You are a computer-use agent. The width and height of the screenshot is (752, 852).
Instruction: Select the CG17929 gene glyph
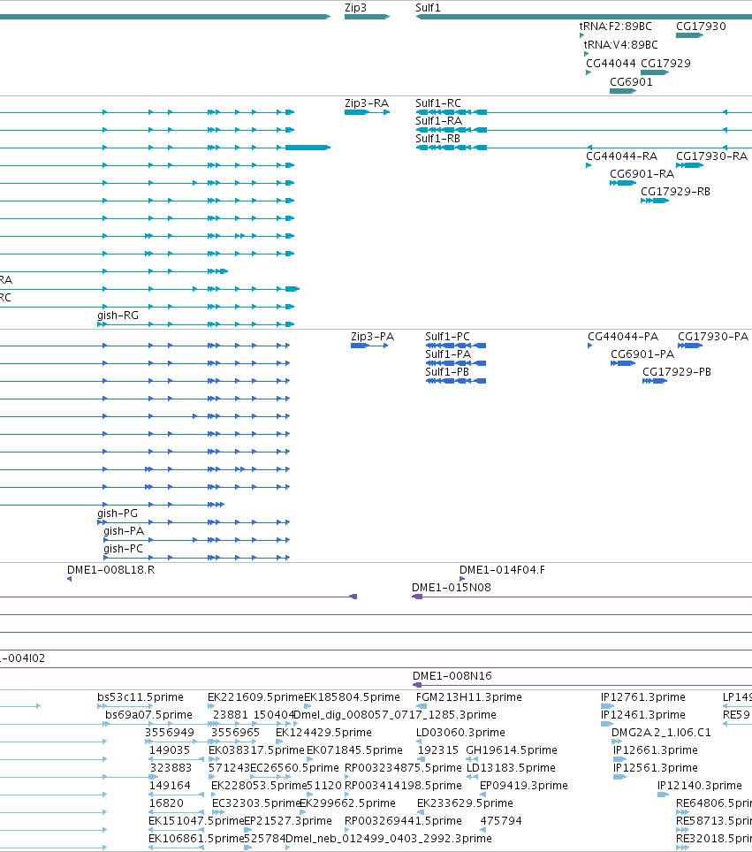click(654, 72)
